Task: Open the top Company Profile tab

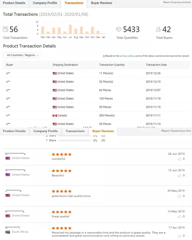Action: 45,3
